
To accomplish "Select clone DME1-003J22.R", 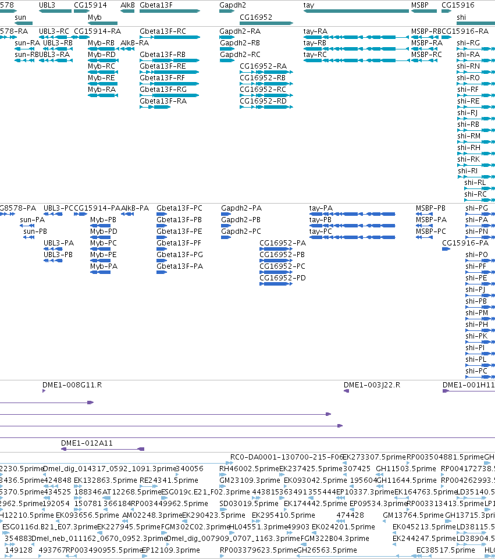I will pyautogui.click(x=346, y=391).
